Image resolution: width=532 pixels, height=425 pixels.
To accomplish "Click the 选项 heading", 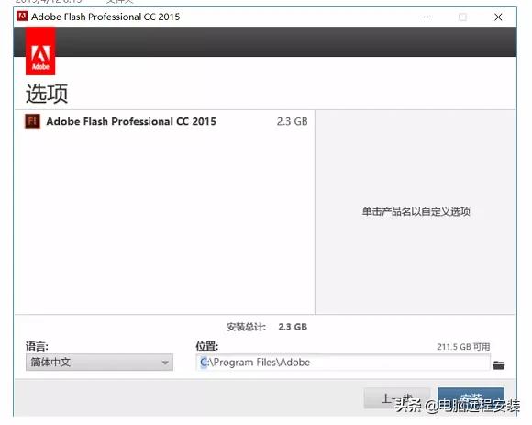I will click(47, 94).
